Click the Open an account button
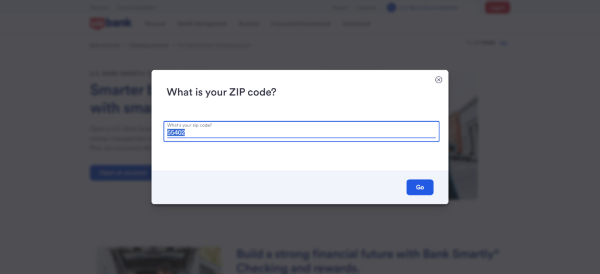This screenshot has width=600, height=274. point(121,173)
